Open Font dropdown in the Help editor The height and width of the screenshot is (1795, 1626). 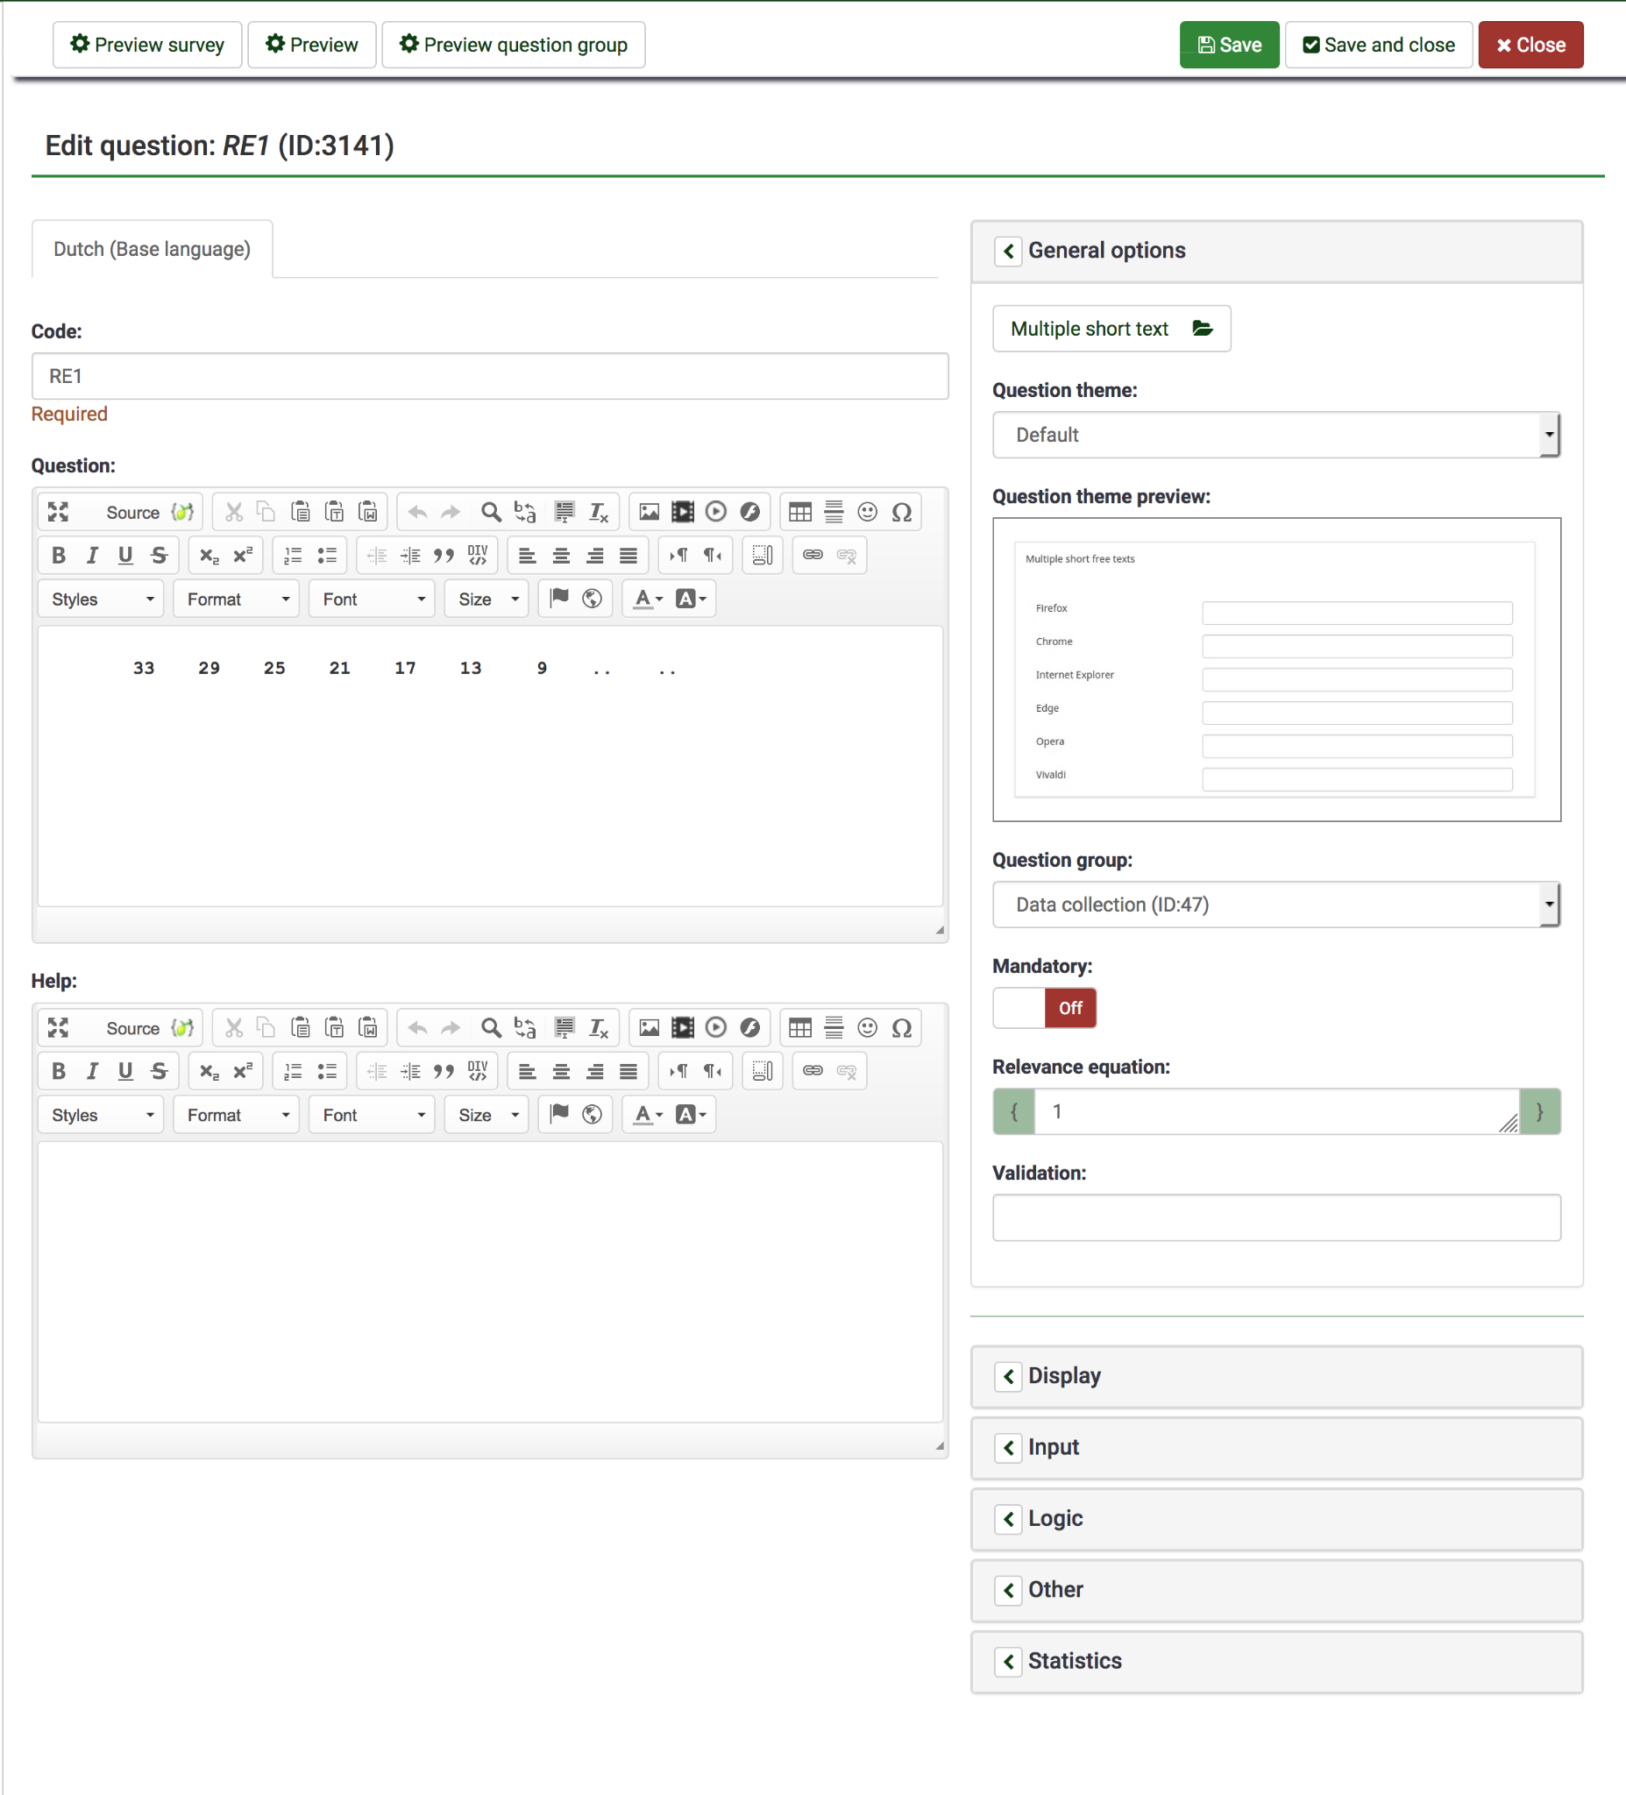point(373,1115)
